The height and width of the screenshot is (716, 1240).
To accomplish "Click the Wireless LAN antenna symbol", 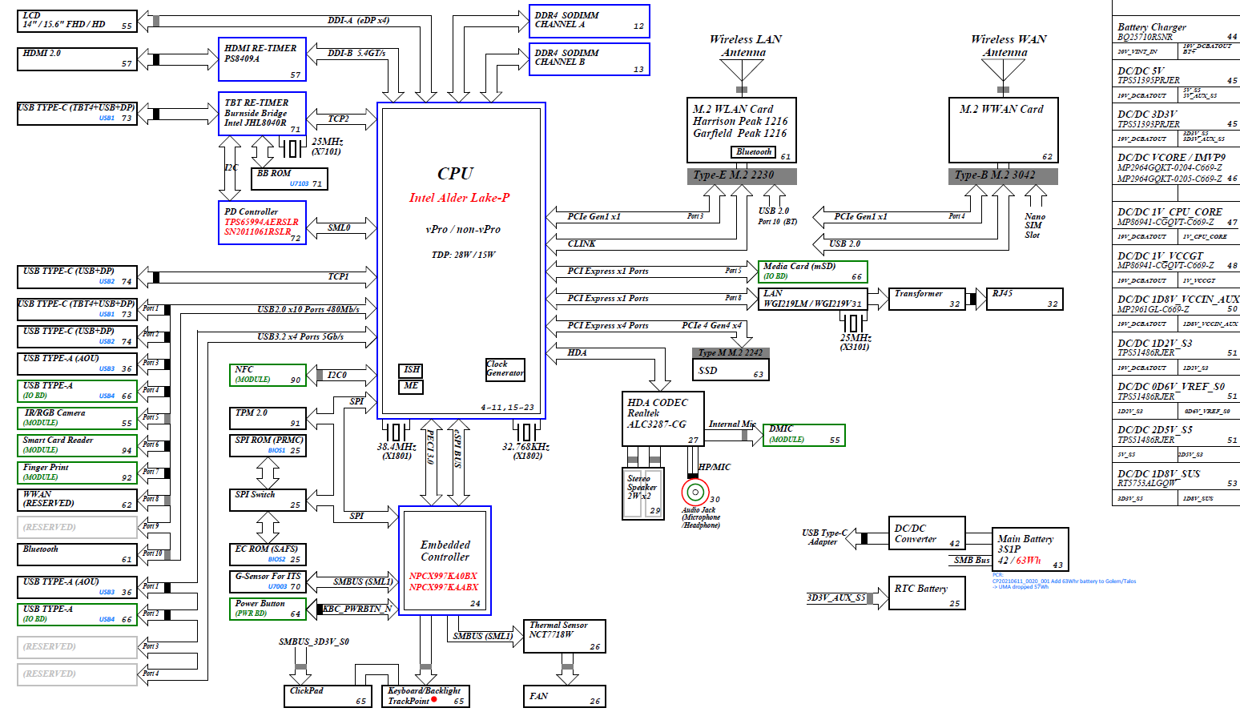I will tap(742, 71).
